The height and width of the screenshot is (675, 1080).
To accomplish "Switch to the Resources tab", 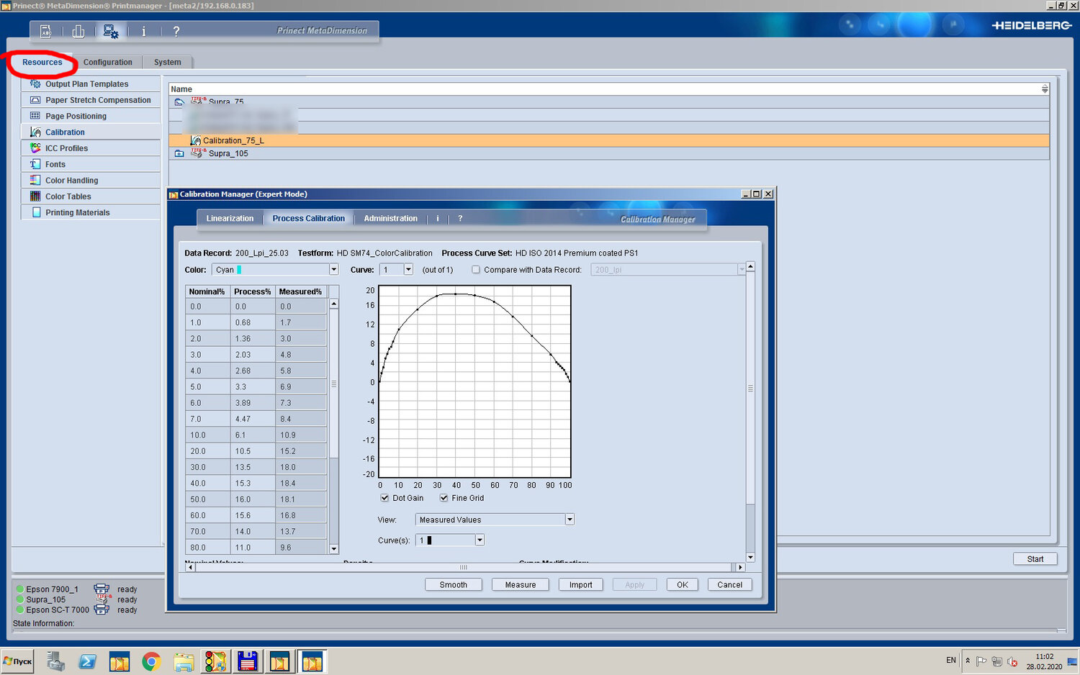I will 42,63.
